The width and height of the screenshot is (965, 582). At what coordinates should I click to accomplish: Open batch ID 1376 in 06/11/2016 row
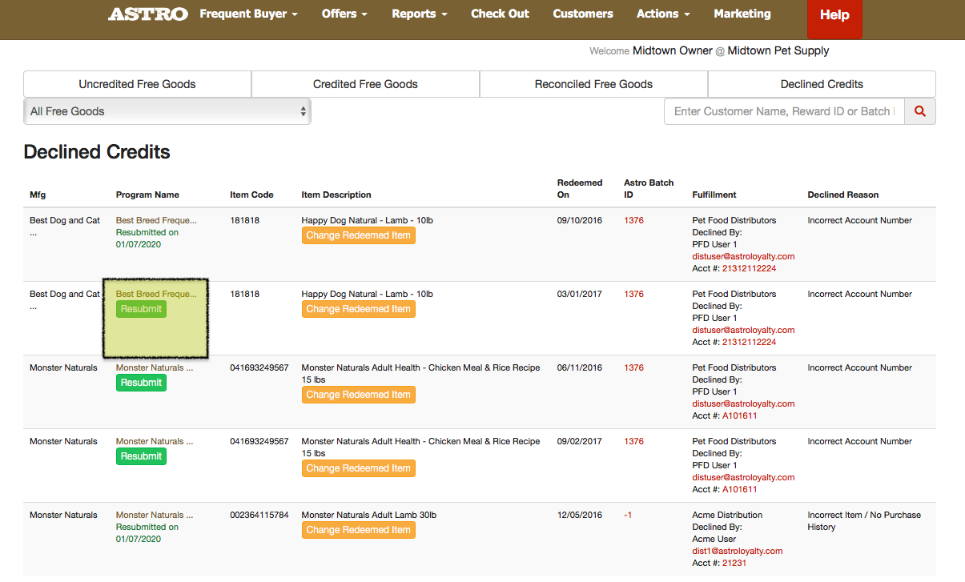633,367
